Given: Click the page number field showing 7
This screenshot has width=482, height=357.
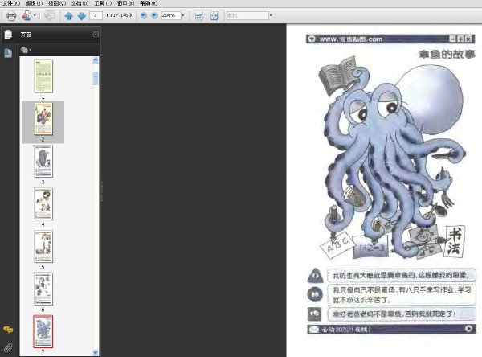Looking at the screenshot, I should click(x=96, y=15).
